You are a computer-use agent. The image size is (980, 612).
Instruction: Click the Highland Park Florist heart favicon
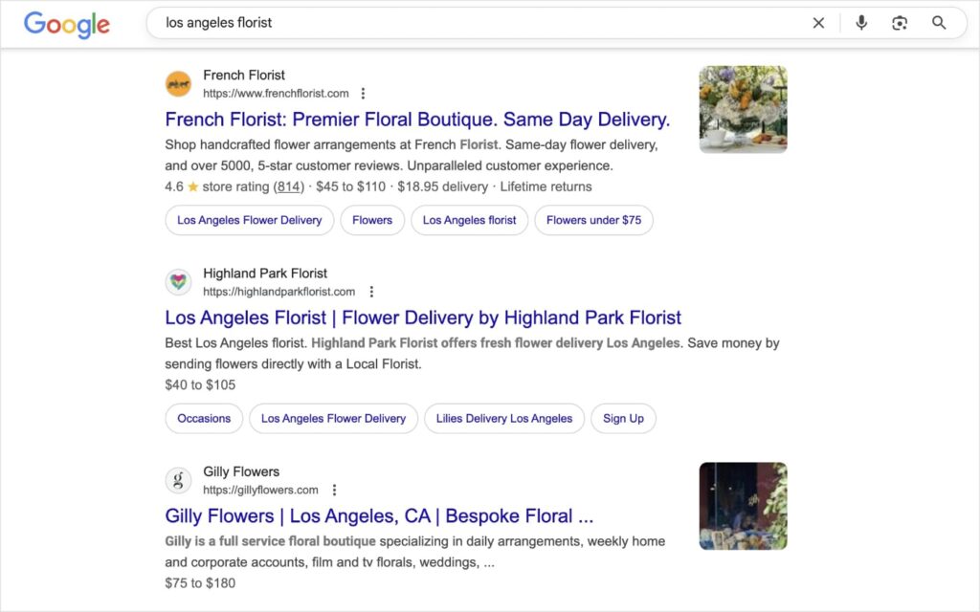point(179,282)
